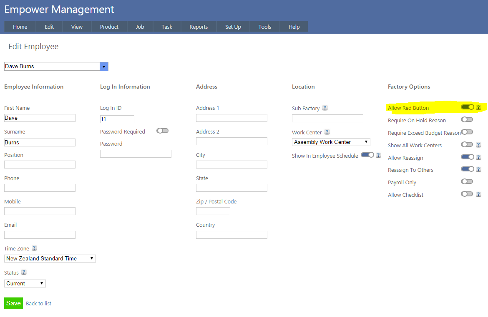Toggle Require On Hold Reason switch
This screenshot has height=317, width=488.
467,120
